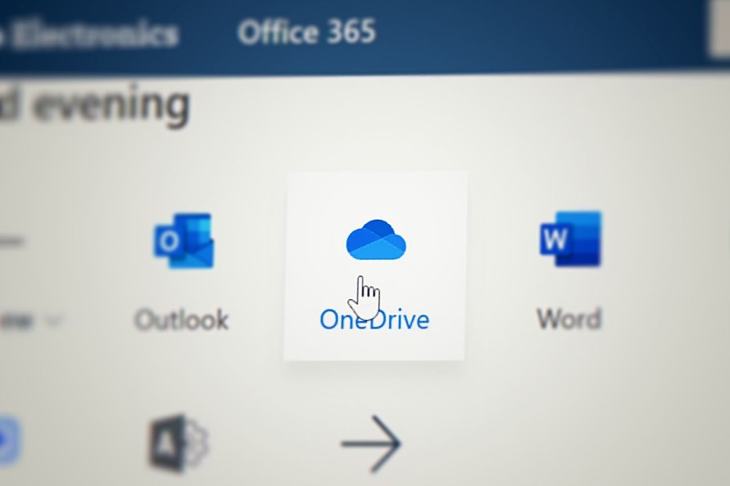Click the Office 365 header title
Viewport: 730px width, 486px height.
point(307,31)
